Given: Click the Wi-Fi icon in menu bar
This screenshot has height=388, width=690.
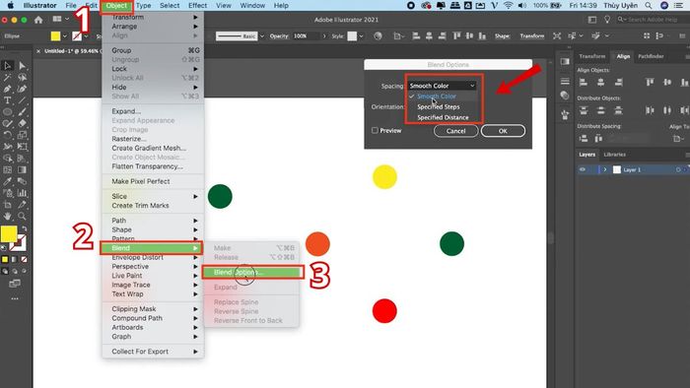Looking at the screenshot, I should coord(509,5).
